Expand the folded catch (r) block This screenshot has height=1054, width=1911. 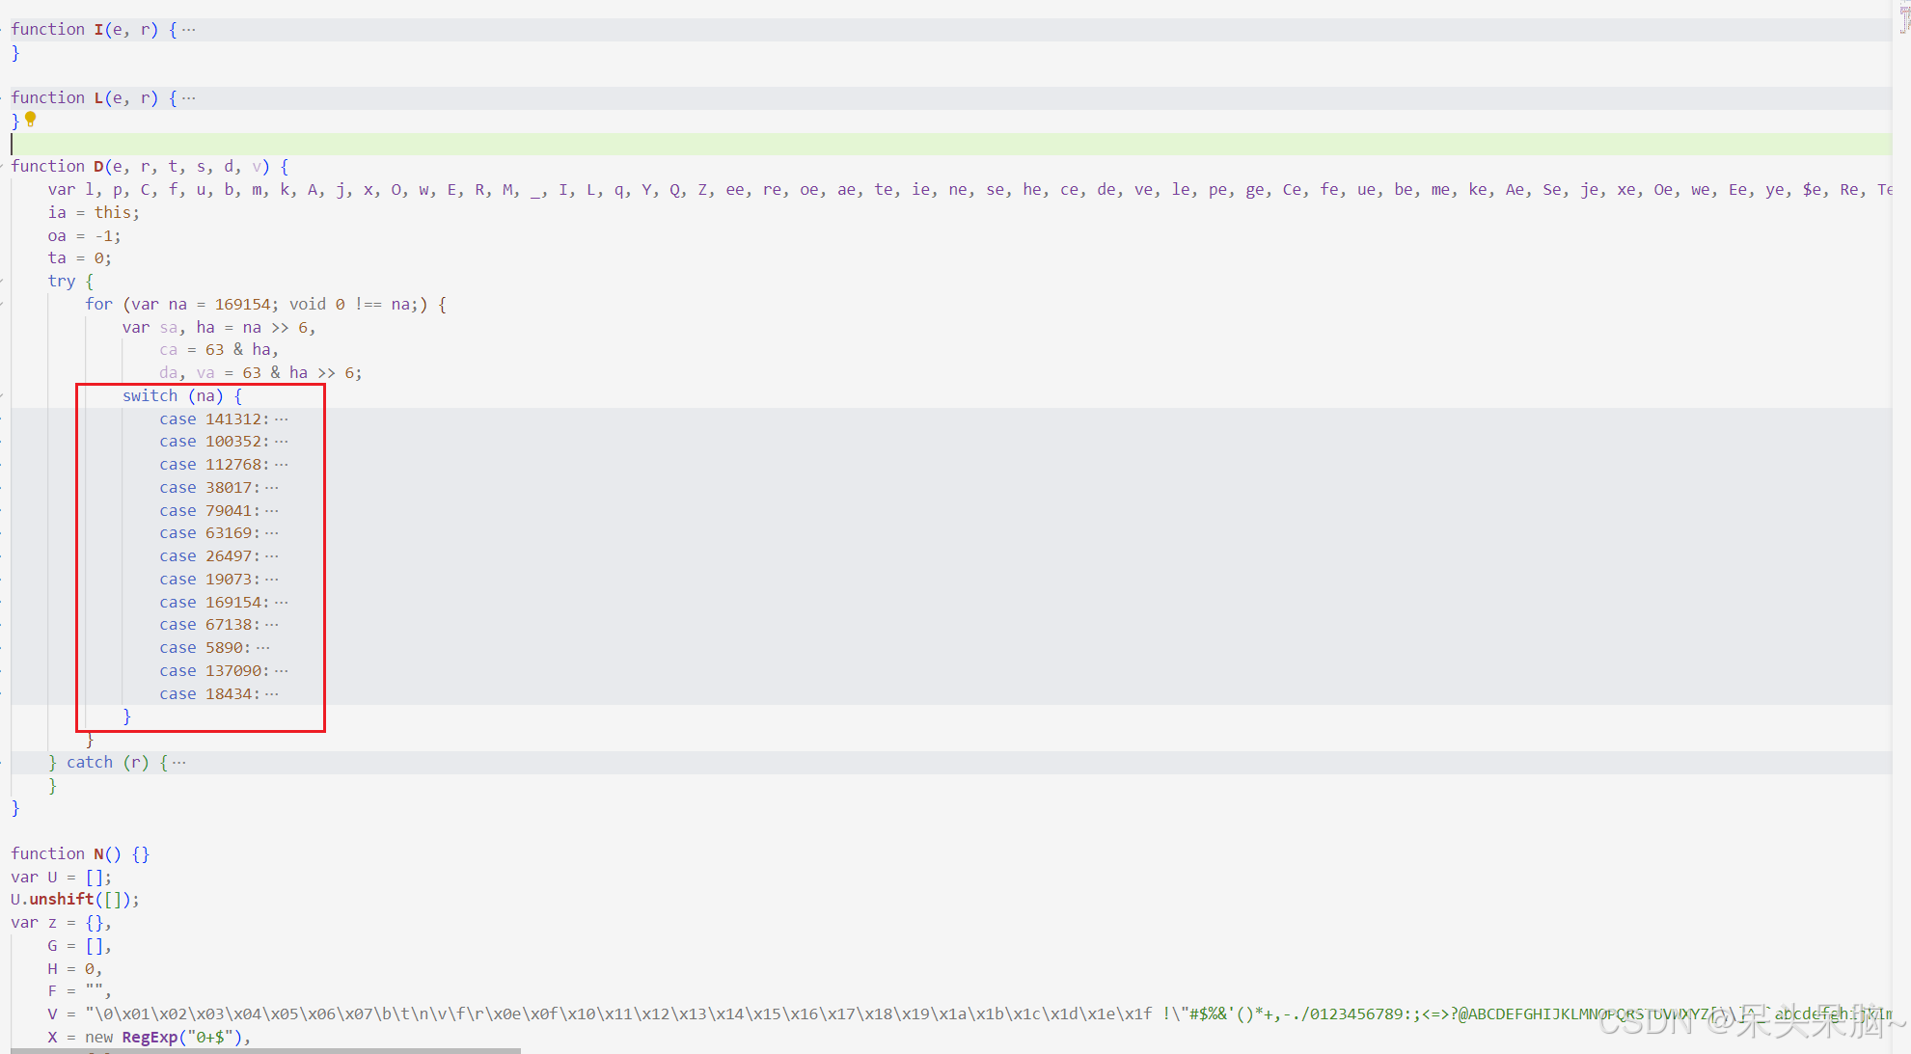tap(179, 763)
